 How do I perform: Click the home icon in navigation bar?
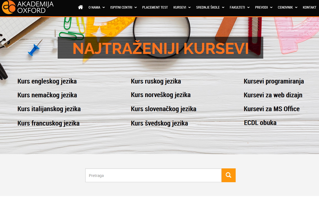tap(81, 7)
